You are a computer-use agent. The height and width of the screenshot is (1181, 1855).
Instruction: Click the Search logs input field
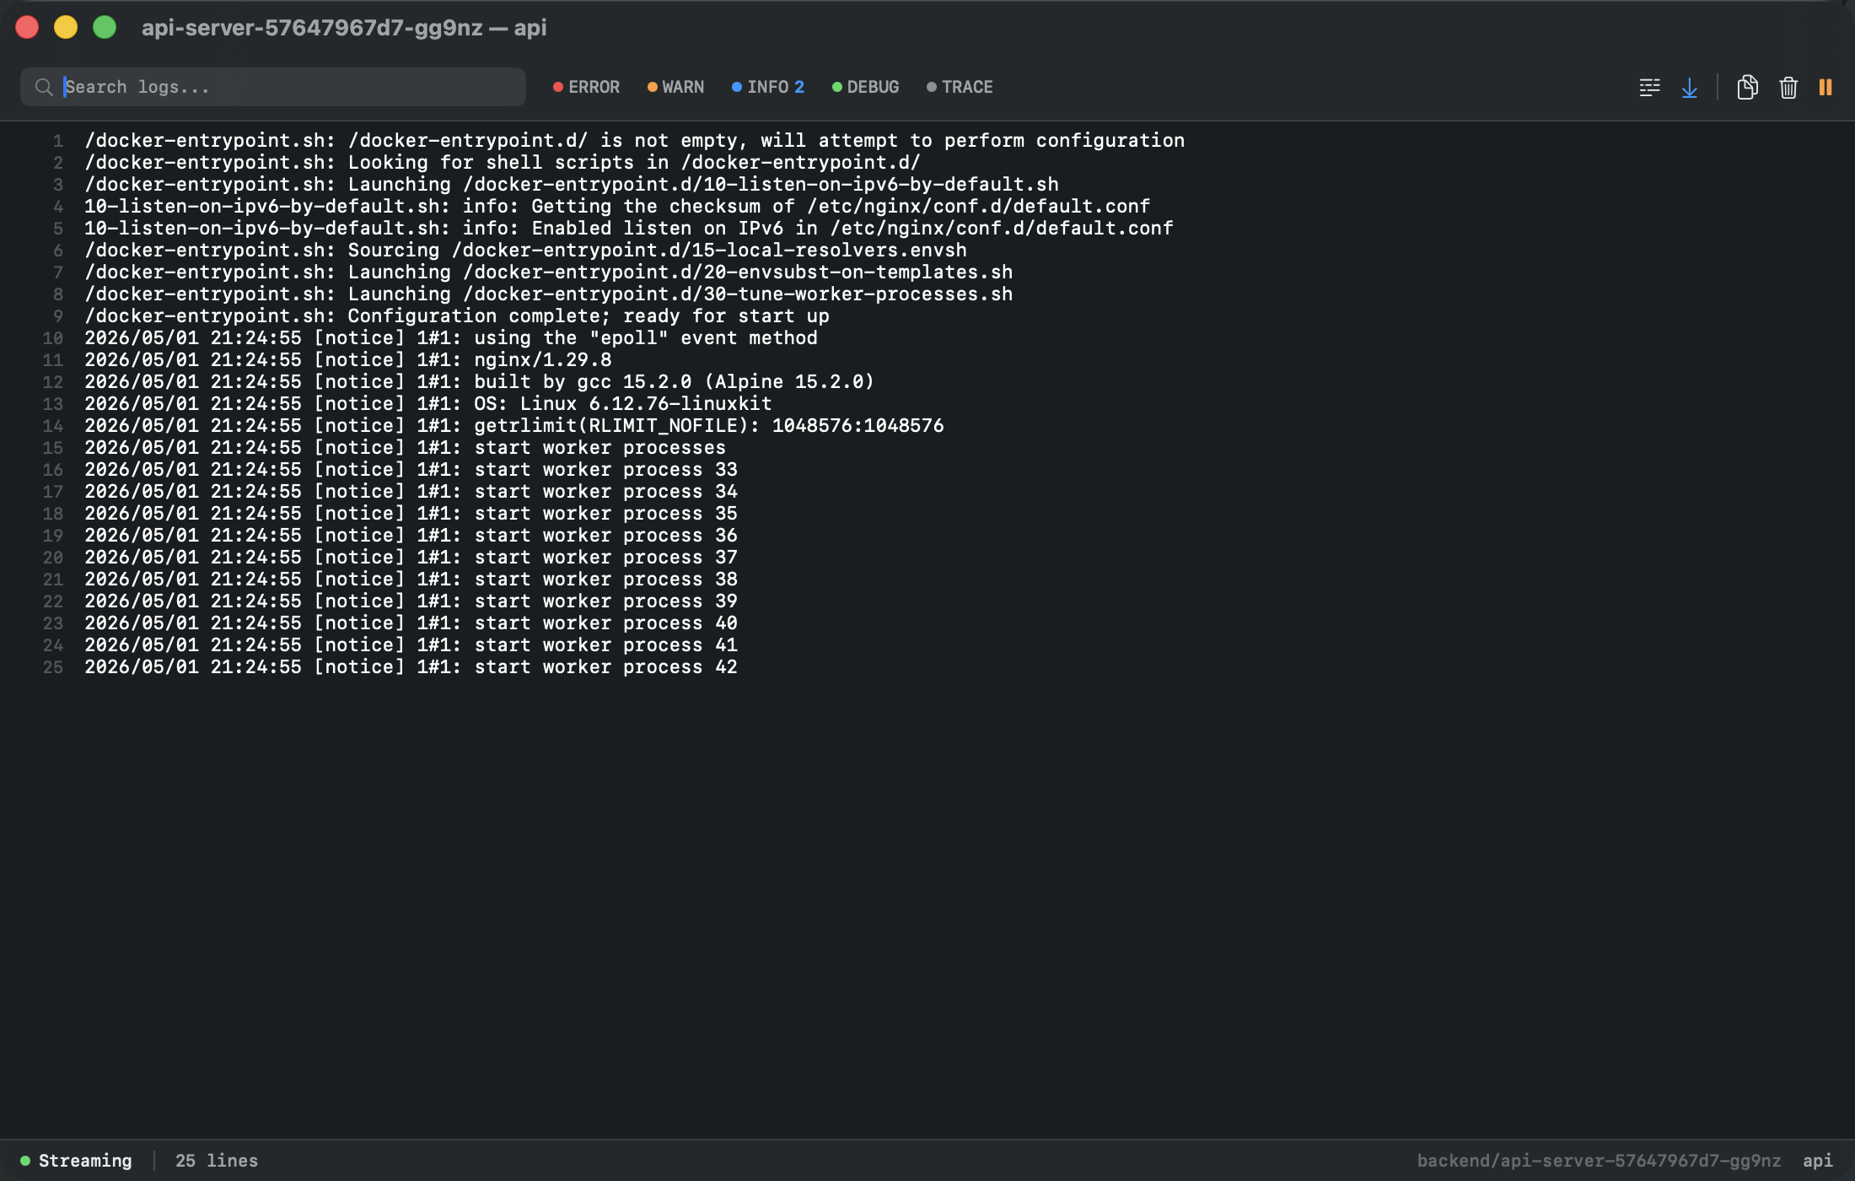(272, 87)
